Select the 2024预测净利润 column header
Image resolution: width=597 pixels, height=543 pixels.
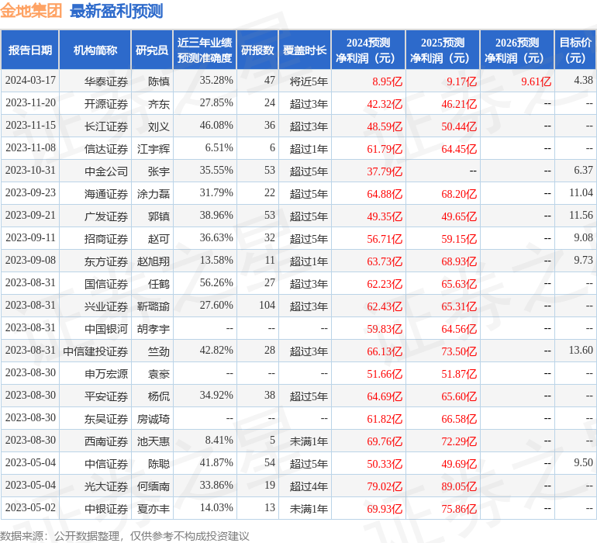tap(368, 50)
